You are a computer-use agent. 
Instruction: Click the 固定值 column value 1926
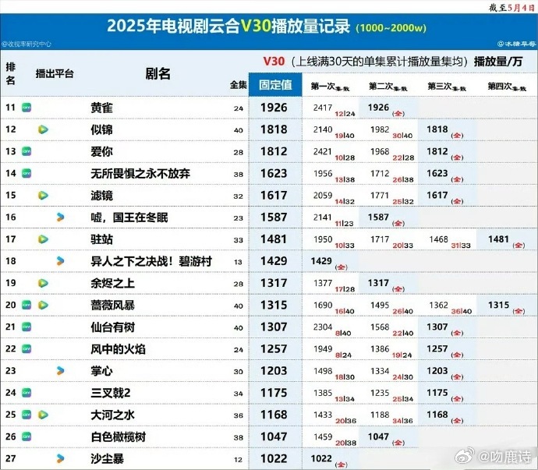point(274,108)
